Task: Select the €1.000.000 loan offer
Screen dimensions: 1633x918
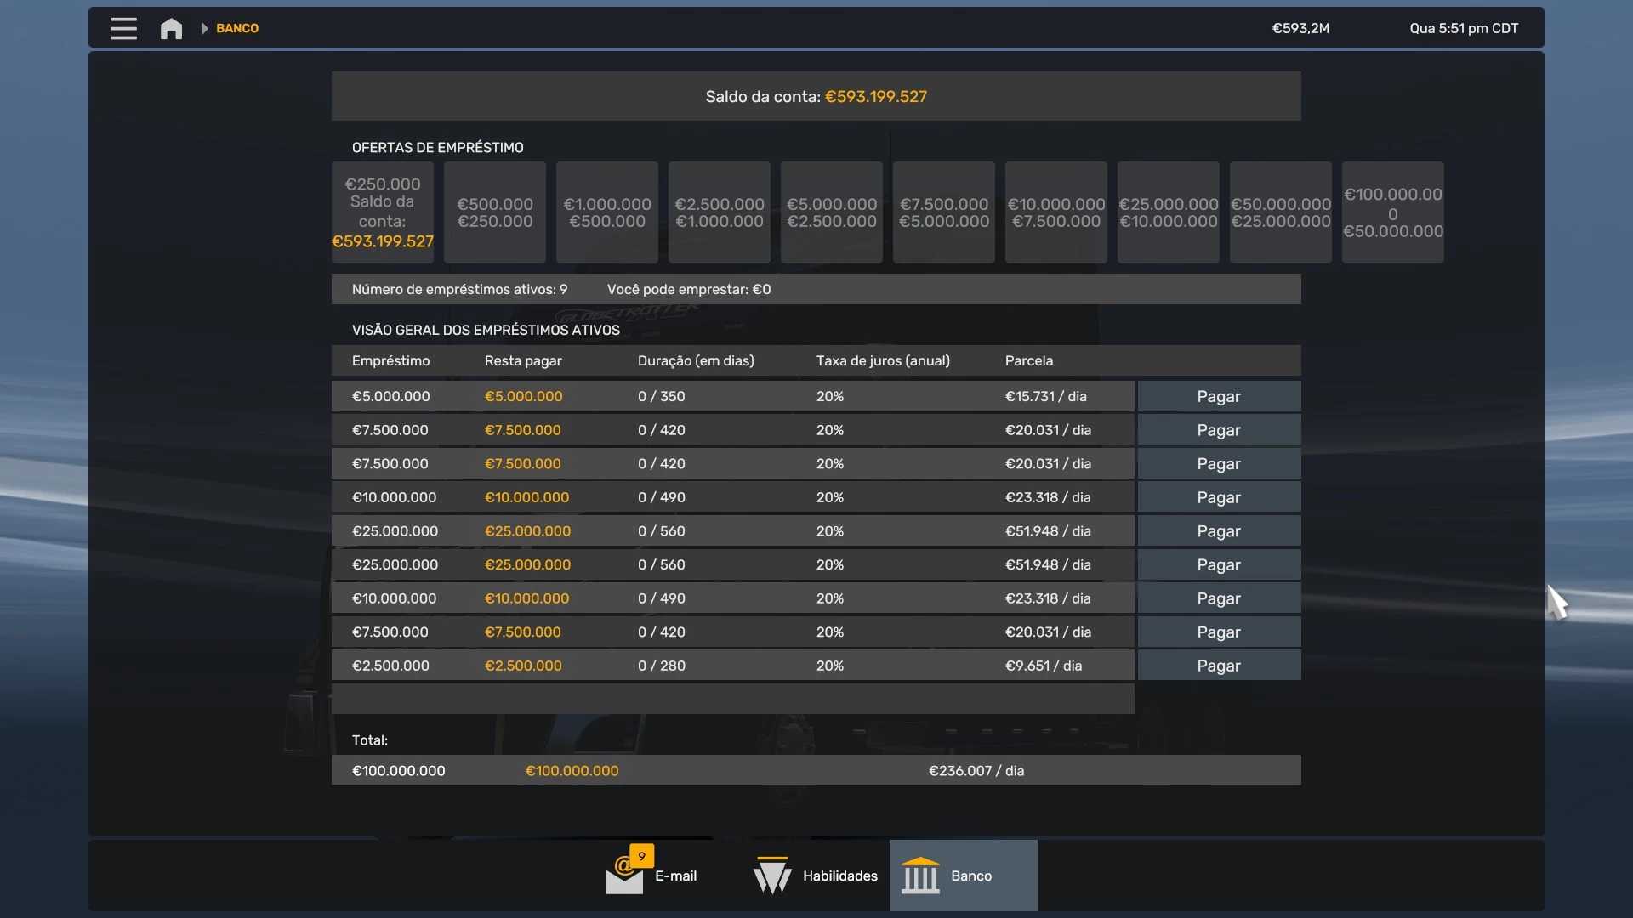Action: tap(606, 212)
